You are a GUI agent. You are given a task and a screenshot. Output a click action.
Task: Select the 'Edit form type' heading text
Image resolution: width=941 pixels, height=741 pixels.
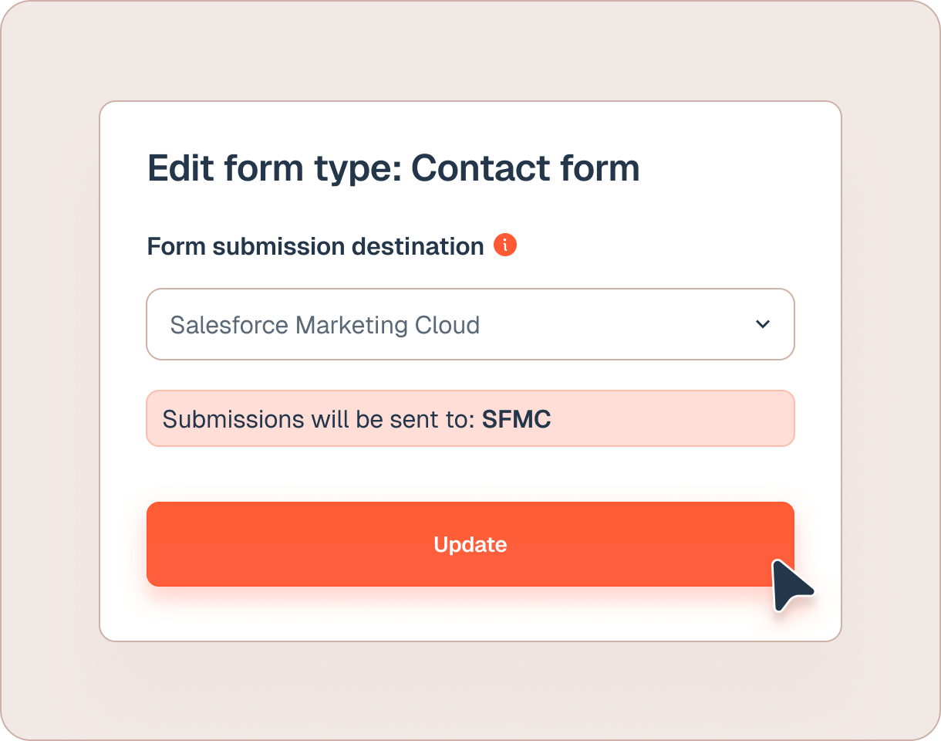pos(274,168)
